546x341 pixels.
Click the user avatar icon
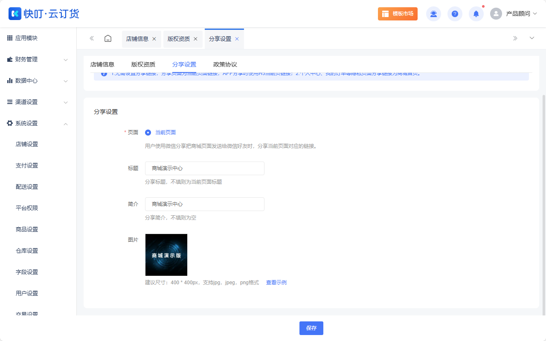pyautogui.click(x=496, y=14)
